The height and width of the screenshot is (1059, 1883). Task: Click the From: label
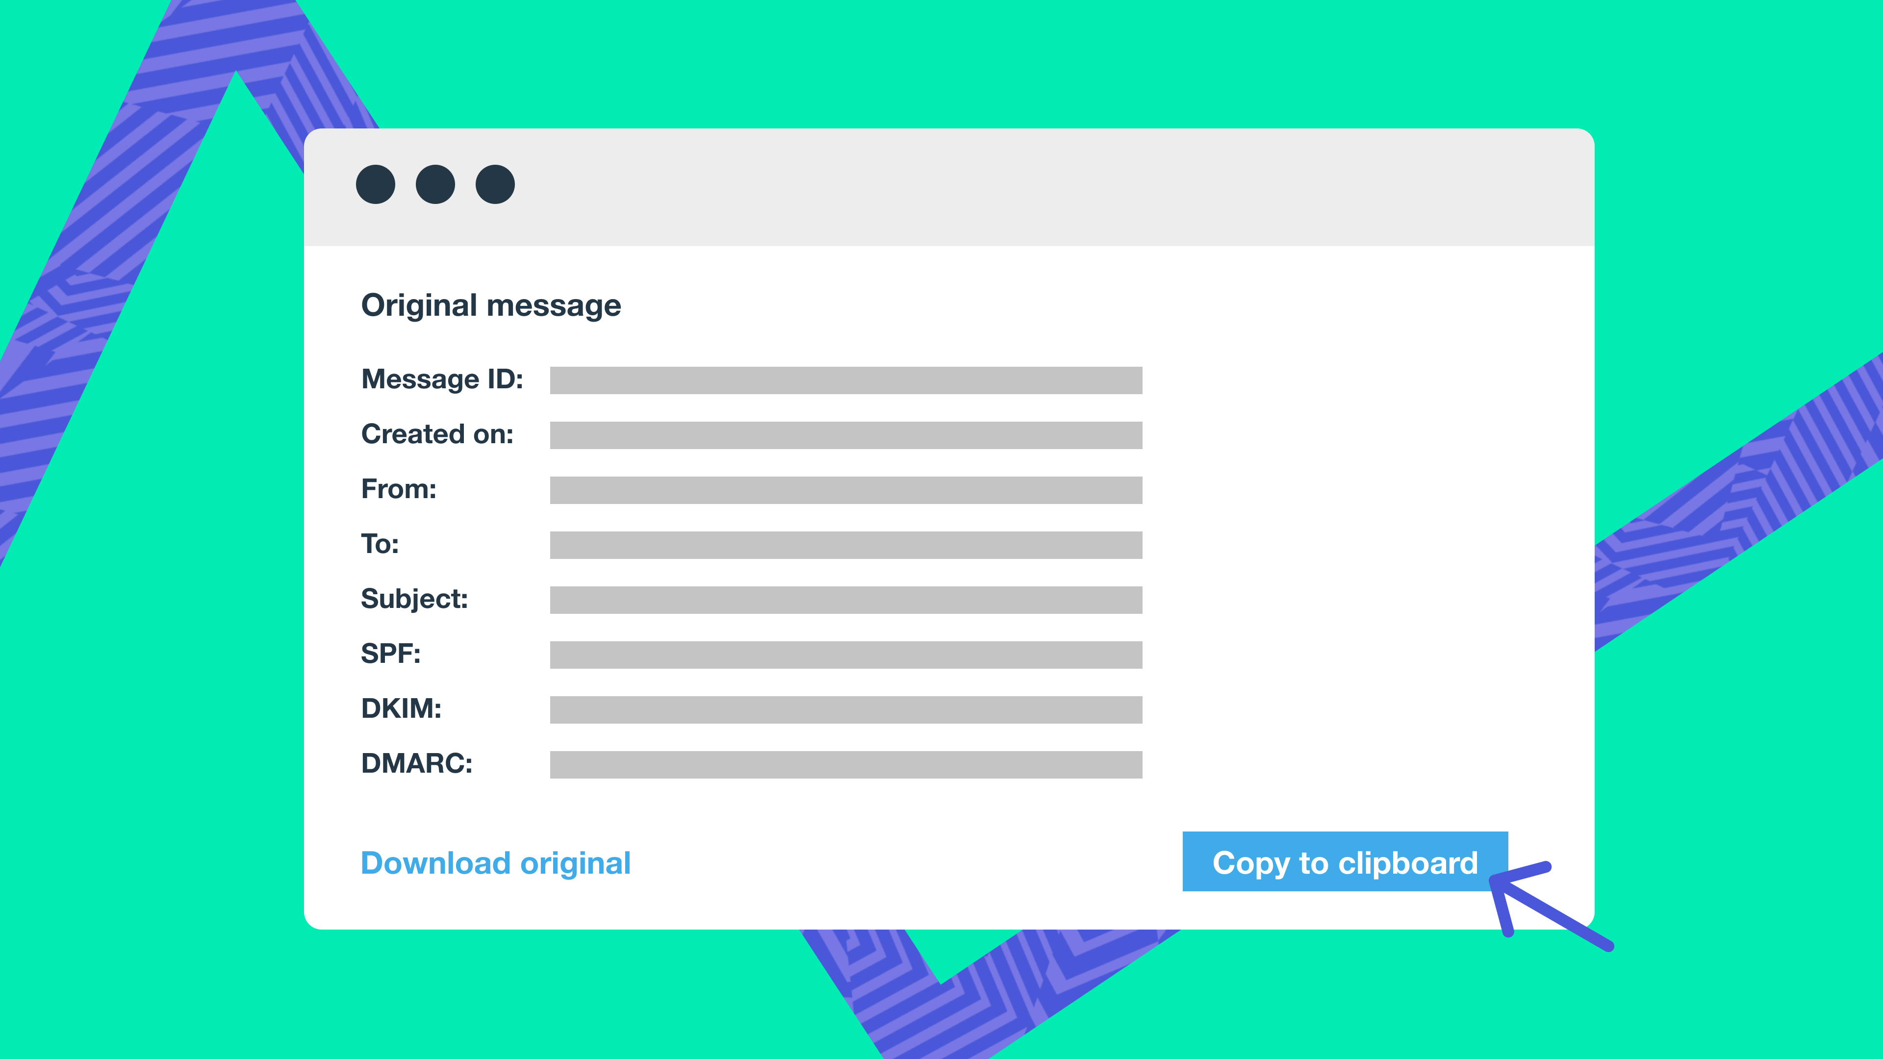point(398,489)
